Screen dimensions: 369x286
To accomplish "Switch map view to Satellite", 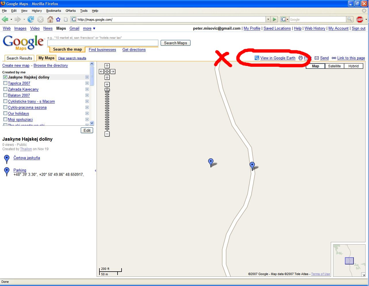I will (335, 66).
